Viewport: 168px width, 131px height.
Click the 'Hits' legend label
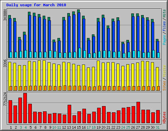coord(164,13)
